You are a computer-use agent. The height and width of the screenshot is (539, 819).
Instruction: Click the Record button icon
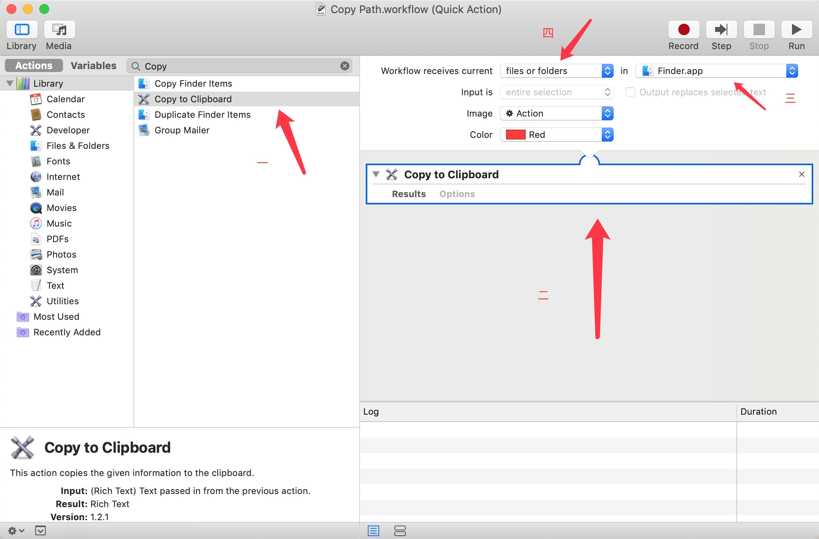(683, 30)
